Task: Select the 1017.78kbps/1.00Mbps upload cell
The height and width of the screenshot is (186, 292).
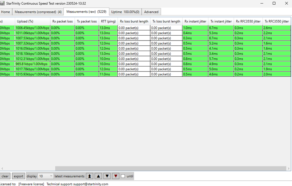Action: [32, 69]
